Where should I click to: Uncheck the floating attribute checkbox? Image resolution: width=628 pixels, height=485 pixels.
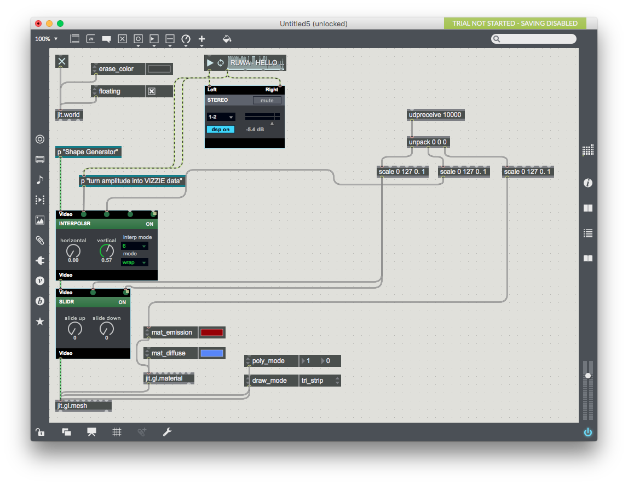pyautogui.click(x=152, y=91)
